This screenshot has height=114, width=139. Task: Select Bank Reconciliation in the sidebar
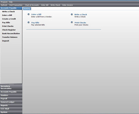tap(11, 34)
